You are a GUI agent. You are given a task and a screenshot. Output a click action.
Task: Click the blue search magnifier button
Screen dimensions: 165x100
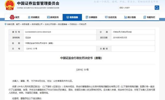157,8
